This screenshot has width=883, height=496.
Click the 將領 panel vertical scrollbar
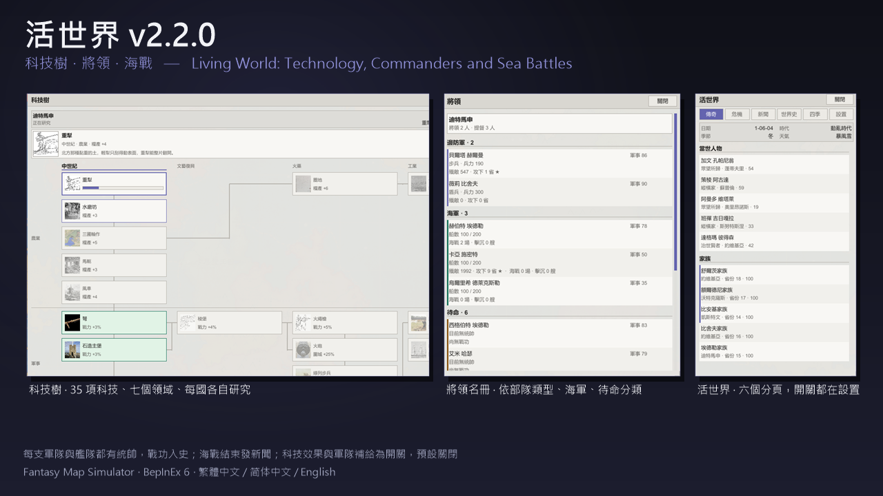(675, 192)
